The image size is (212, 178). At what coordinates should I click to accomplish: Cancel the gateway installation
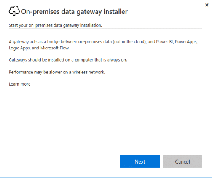[182, 161]
